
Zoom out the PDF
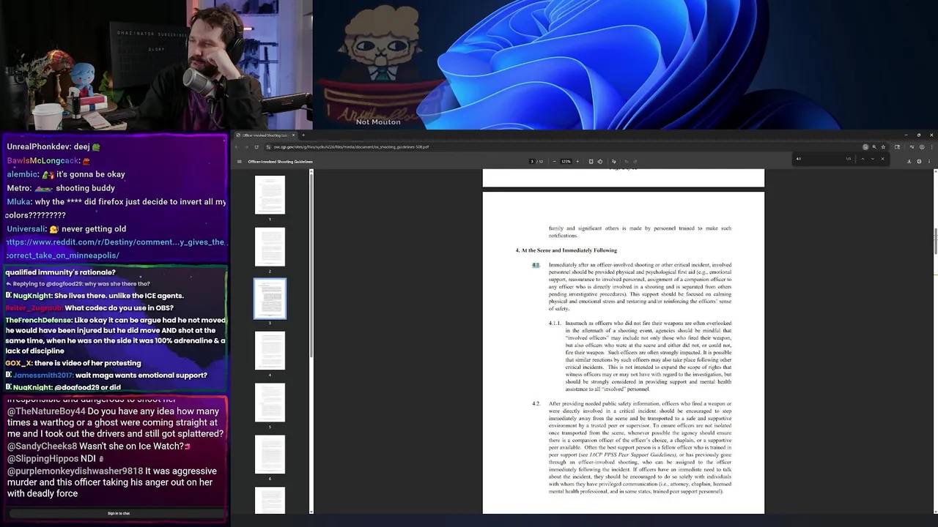(555, 161)
